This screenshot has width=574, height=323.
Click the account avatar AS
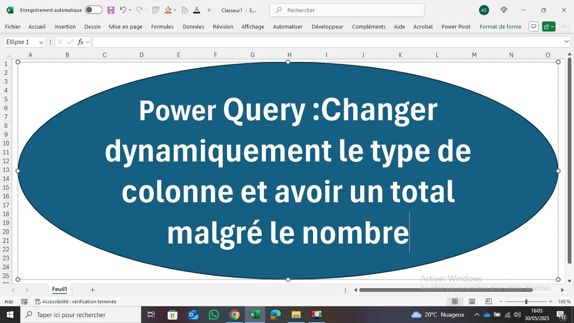484,10
